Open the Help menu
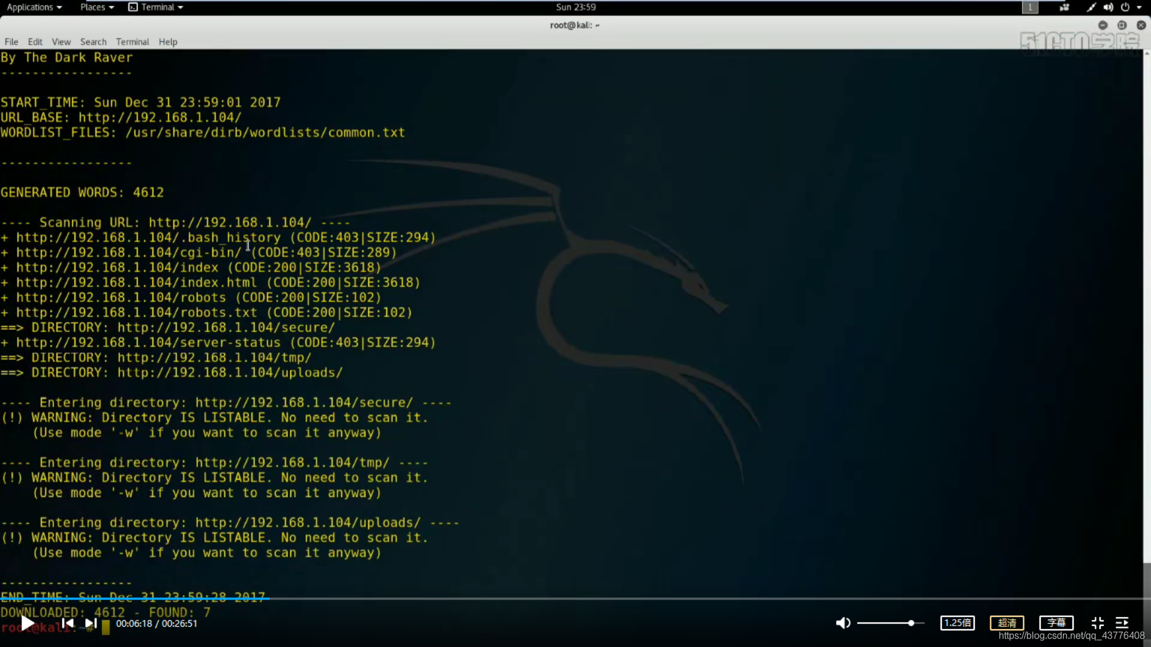 168,42
